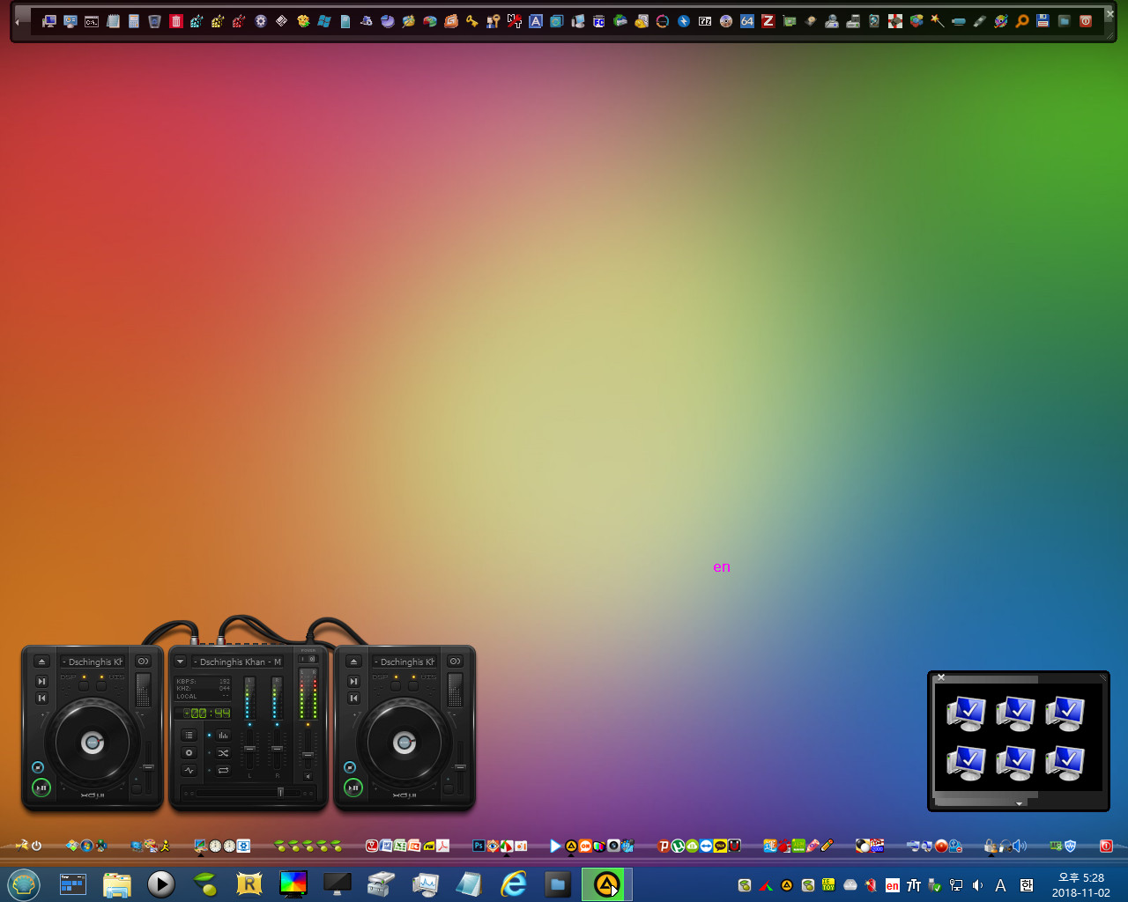Click the right channel fader in mixer
1128x902 pixels.
pos(277,750)
